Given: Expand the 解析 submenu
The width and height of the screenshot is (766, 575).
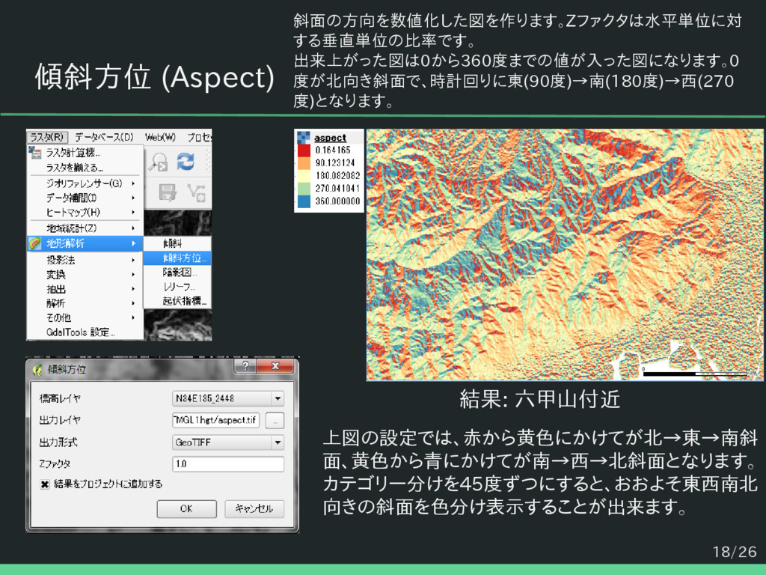Looking at the screenshot, I should click(x=85, y=303).
